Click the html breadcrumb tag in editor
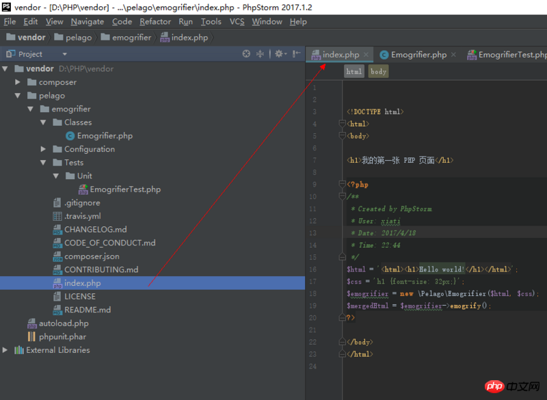Viewport: 547px width, 400px height. pyautogui.click(x=353, y=72)
